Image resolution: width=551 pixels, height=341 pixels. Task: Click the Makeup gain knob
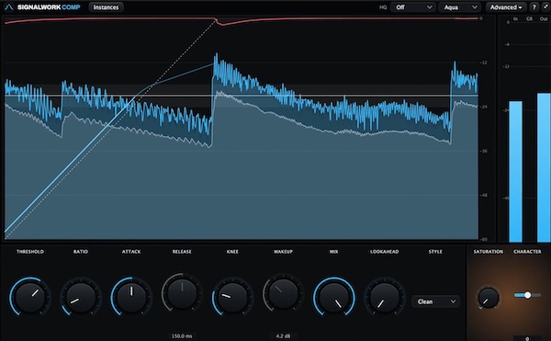pos(283,293)
